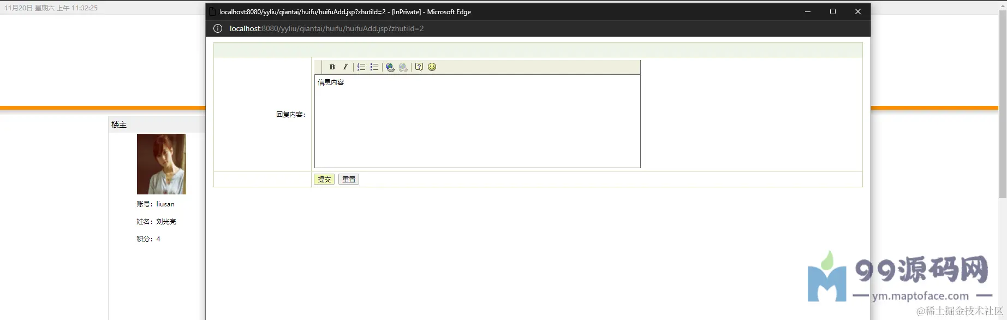Remove link using grayed globe icon

(x=403, y=67)
